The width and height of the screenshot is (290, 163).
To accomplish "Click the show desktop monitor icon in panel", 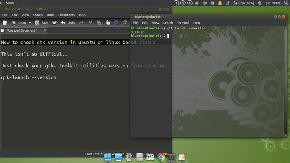I will coord(286,3).
